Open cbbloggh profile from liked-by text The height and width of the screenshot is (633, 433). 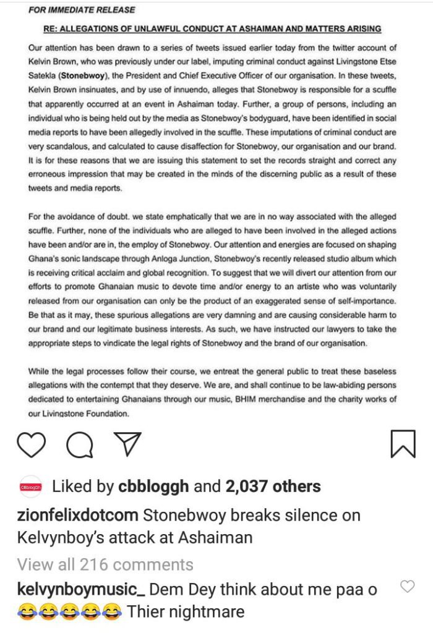[153, 487]
